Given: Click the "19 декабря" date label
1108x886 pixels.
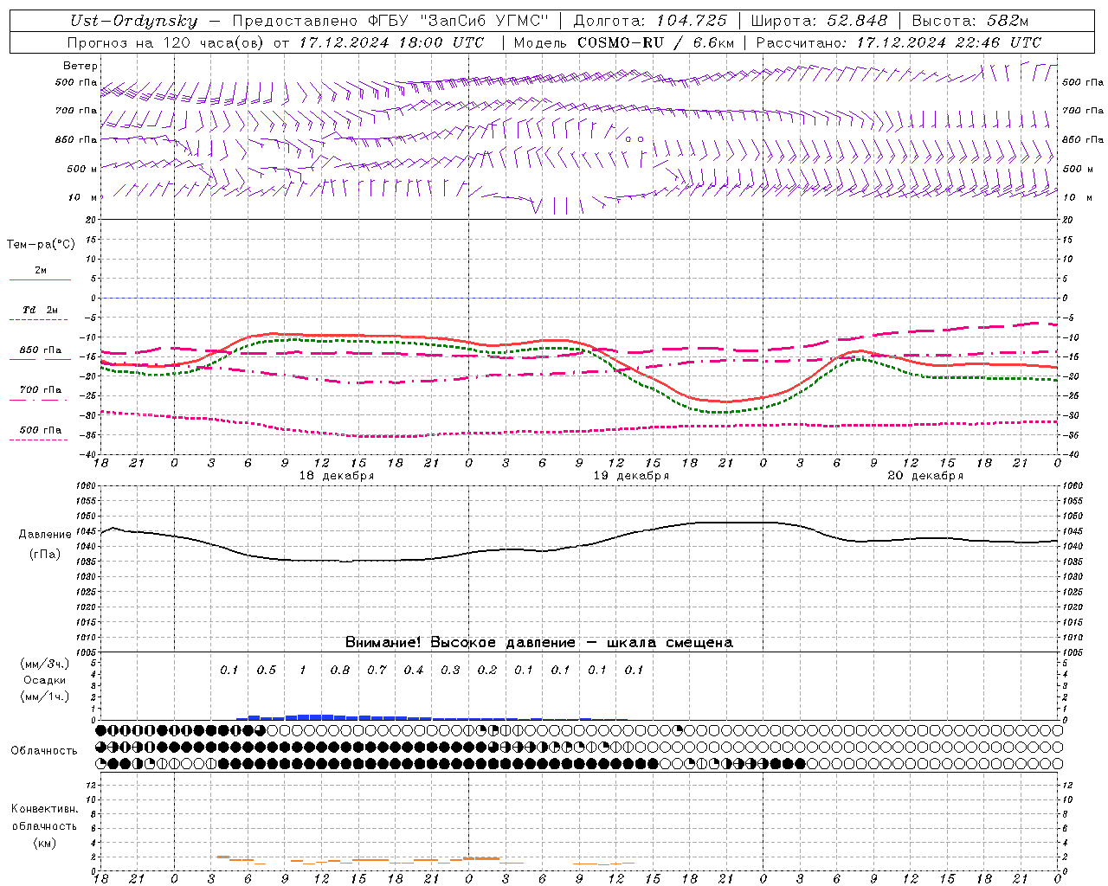Looking at the screenshot, I should (631, 476).
